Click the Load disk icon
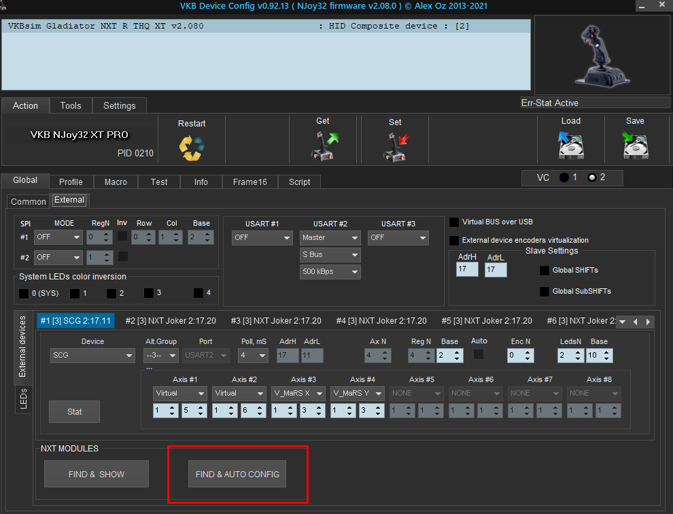The image size is (673, 514). coord(570,145)
